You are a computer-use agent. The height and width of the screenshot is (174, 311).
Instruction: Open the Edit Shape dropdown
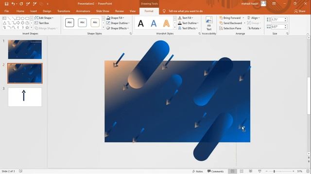(x=44, y=18)
